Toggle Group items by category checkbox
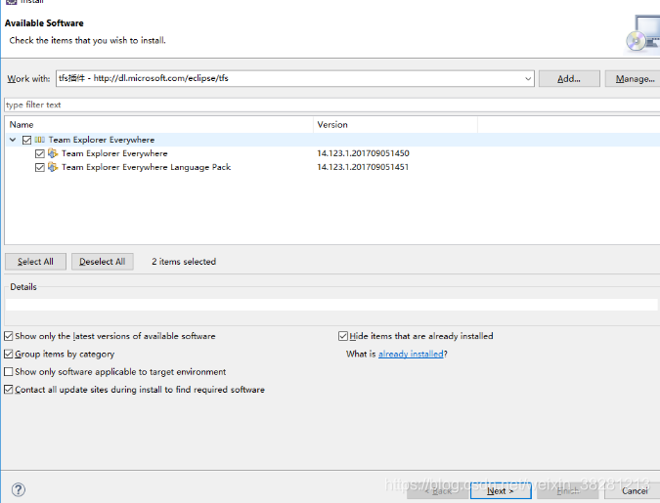Screen dimensions: 660x503 (9, 355)
